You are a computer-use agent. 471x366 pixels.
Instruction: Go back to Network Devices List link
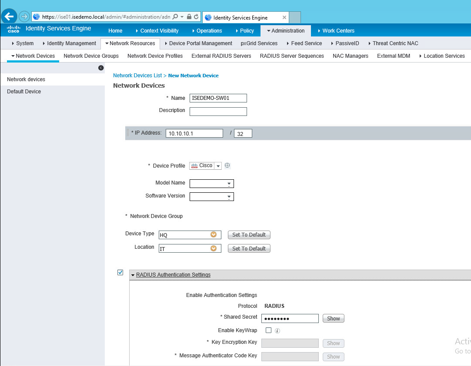point(137,76)
